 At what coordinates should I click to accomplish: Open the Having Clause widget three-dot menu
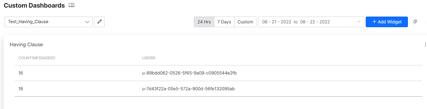[425, 45]
